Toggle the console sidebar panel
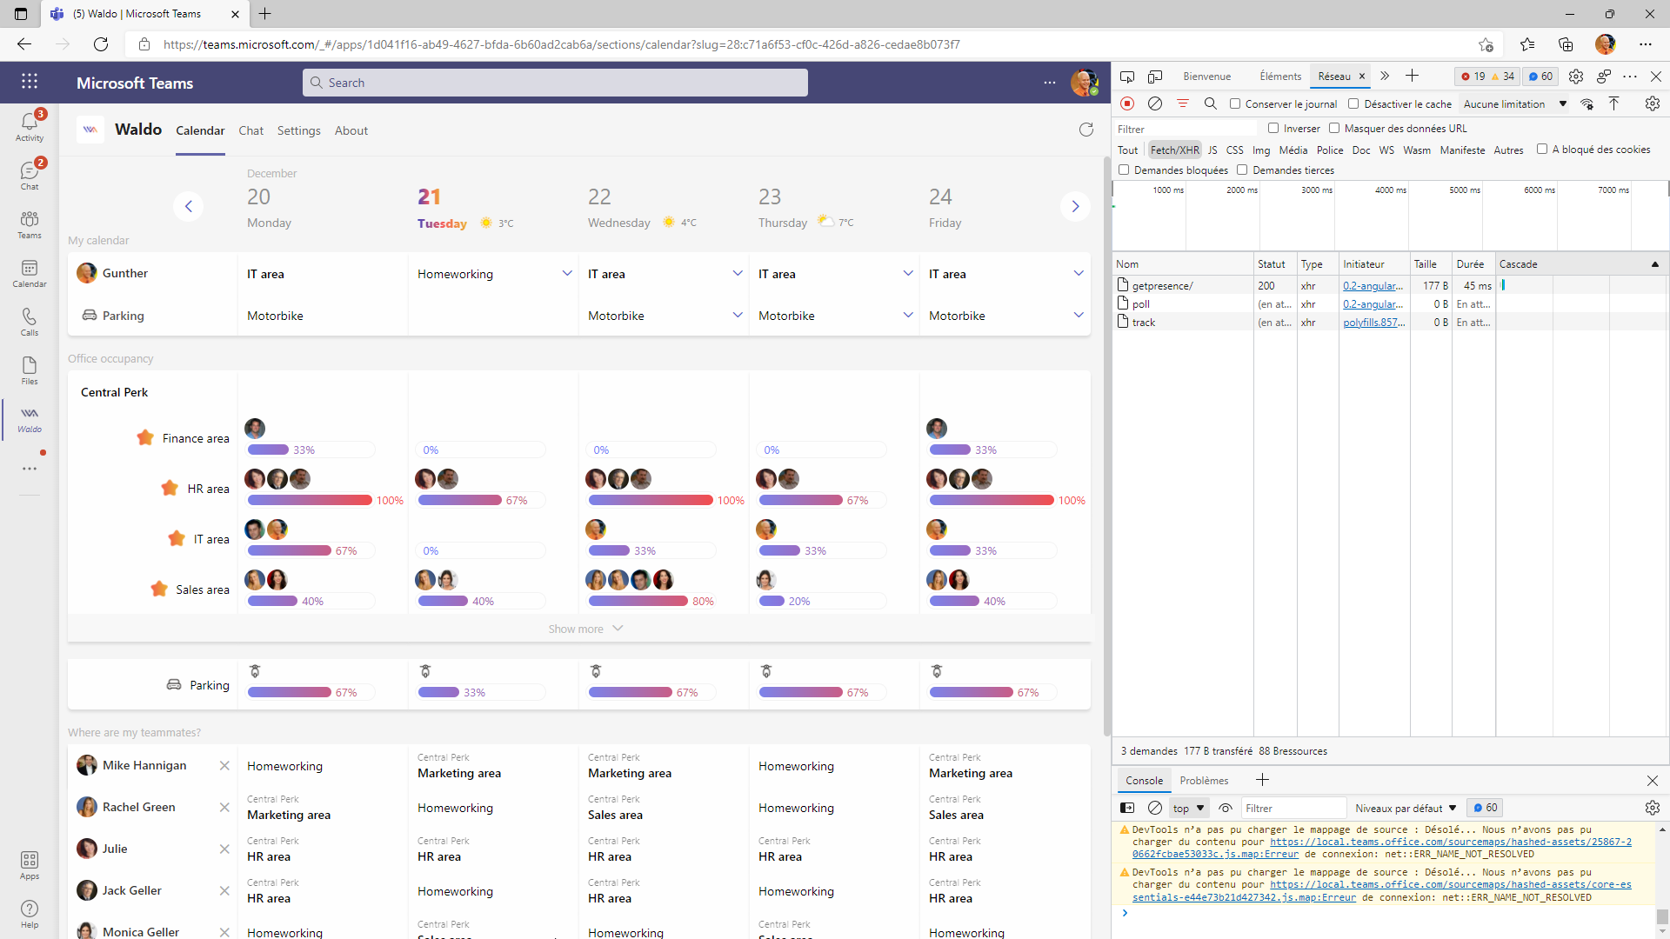Image resolution: width=1670 pixels, height=939 pixels. click(x=1127, y=808)
